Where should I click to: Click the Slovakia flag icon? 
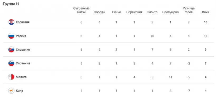(x=11, y=50)
